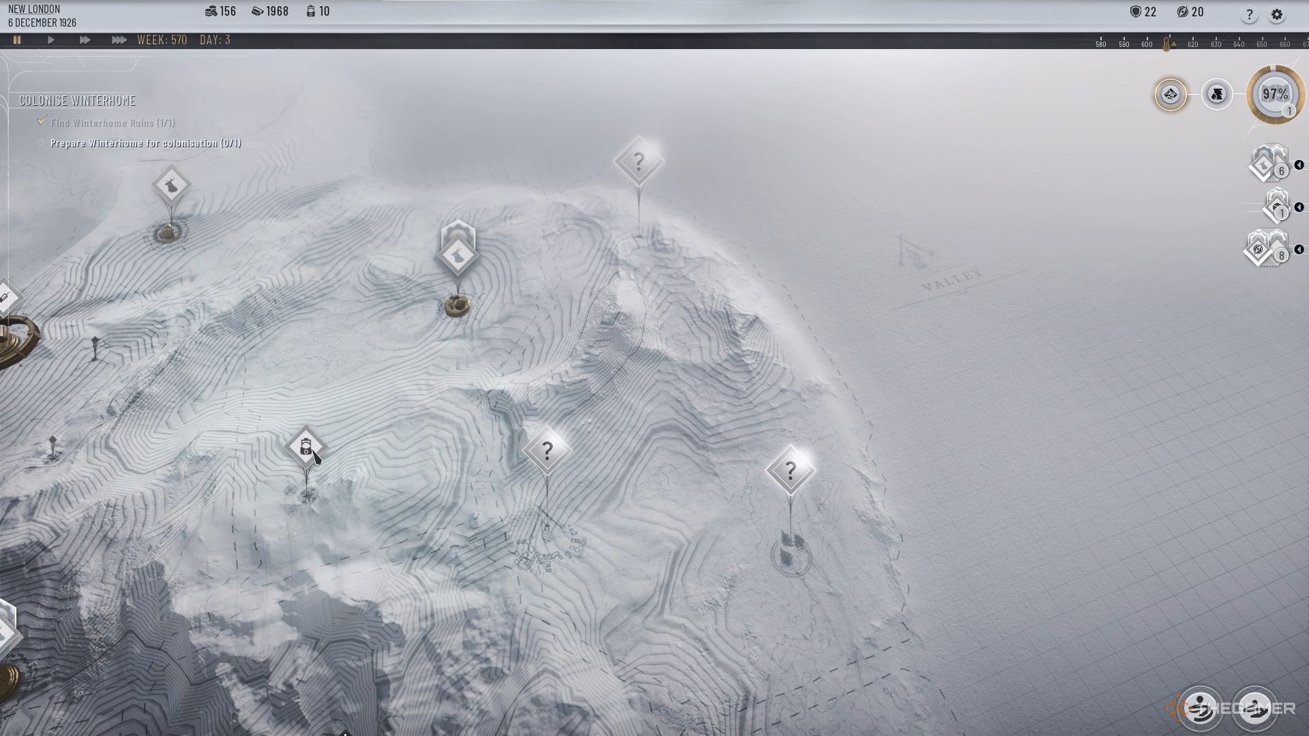Select the top-left deer hunting site marker
Image resolution: width=1309 pixels, height=736 pixels.
[x=170, y=185]
